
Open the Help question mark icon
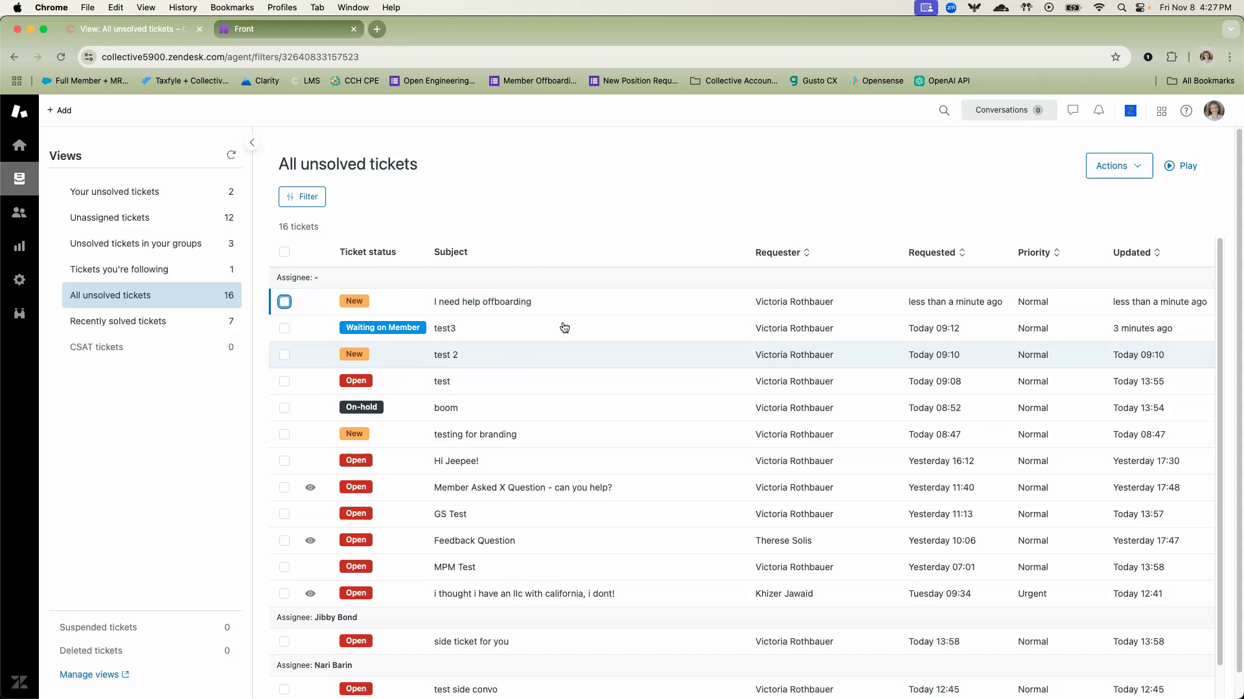tap(1186, 111)
